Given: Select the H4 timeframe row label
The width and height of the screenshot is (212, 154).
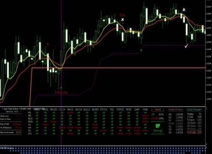Looking at the screenshot, I should click(30, 127).
